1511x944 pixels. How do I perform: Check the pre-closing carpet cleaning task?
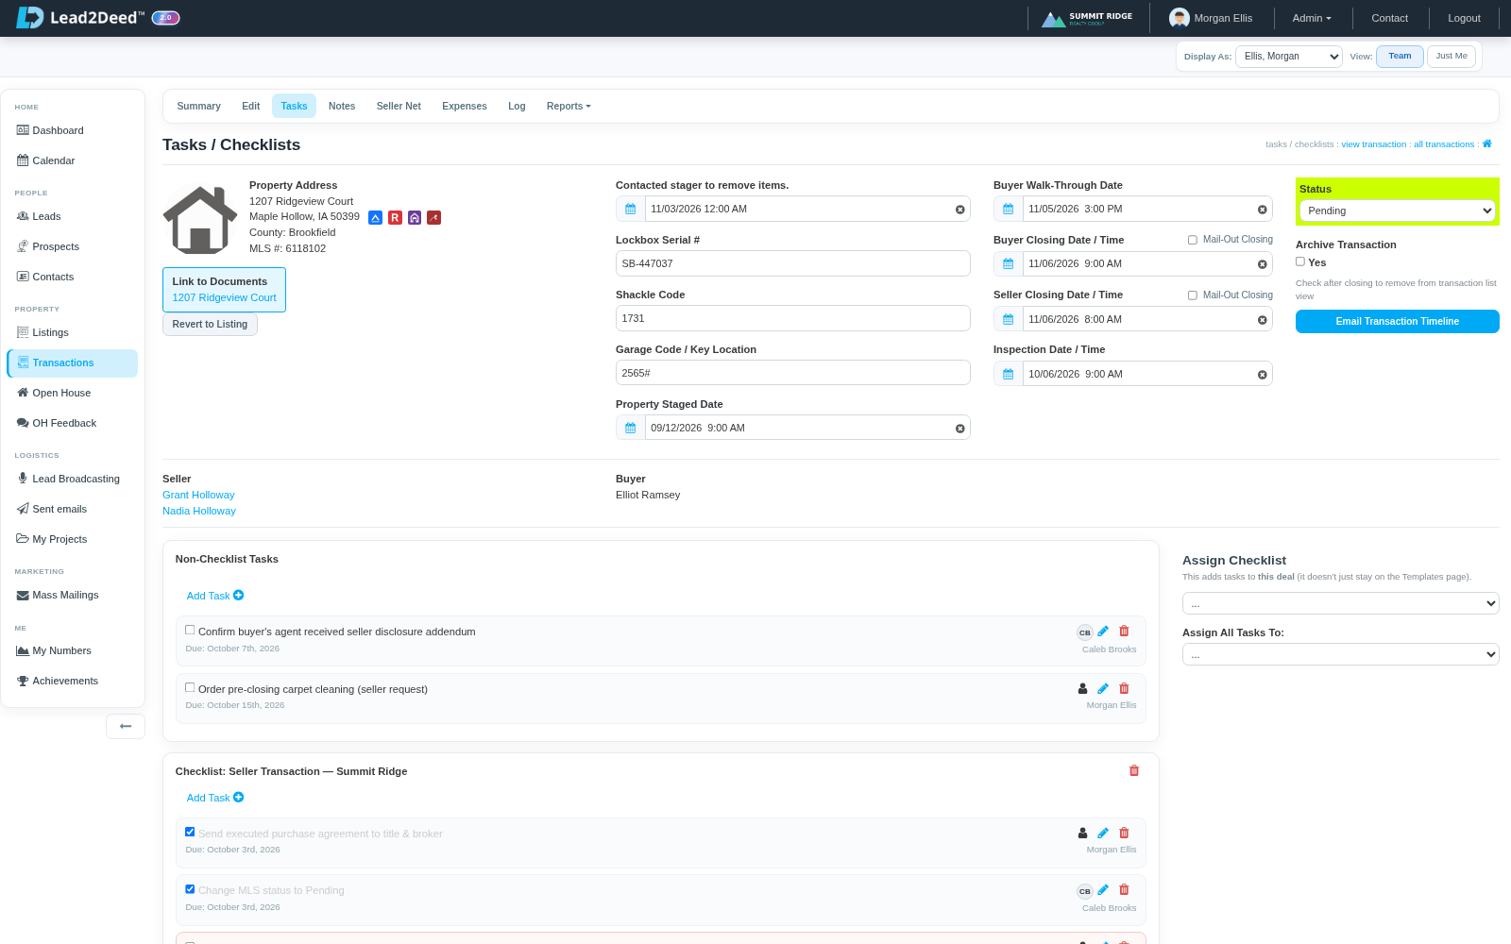190,687
